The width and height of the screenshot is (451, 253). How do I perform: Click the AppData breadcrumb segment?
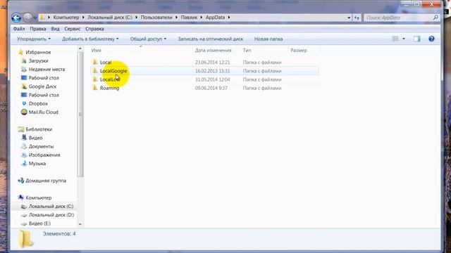[x=215, y=18]
